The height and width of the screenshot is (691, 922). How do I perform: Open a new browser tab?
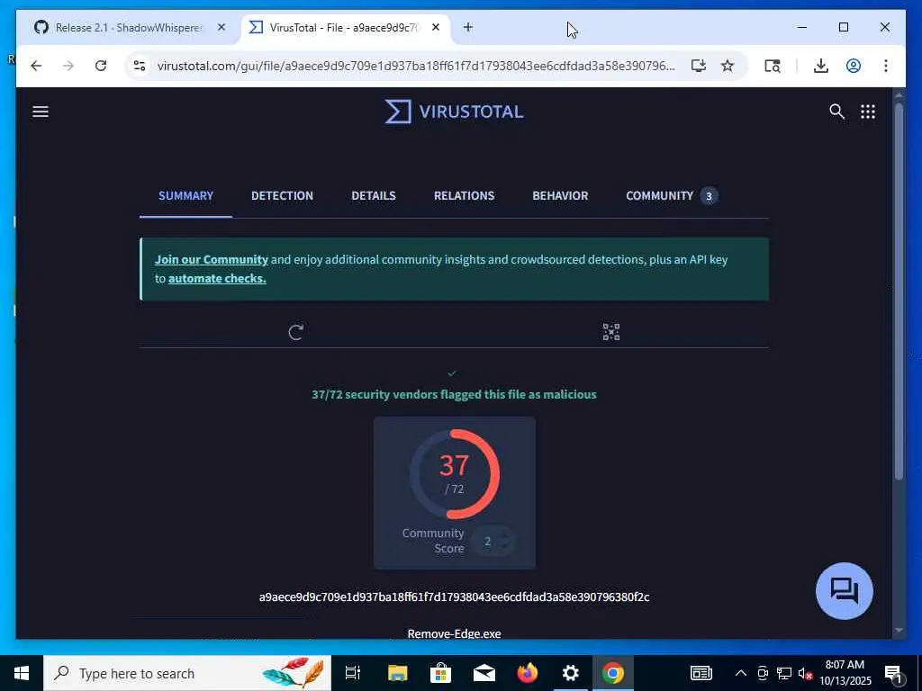[468, 27]
